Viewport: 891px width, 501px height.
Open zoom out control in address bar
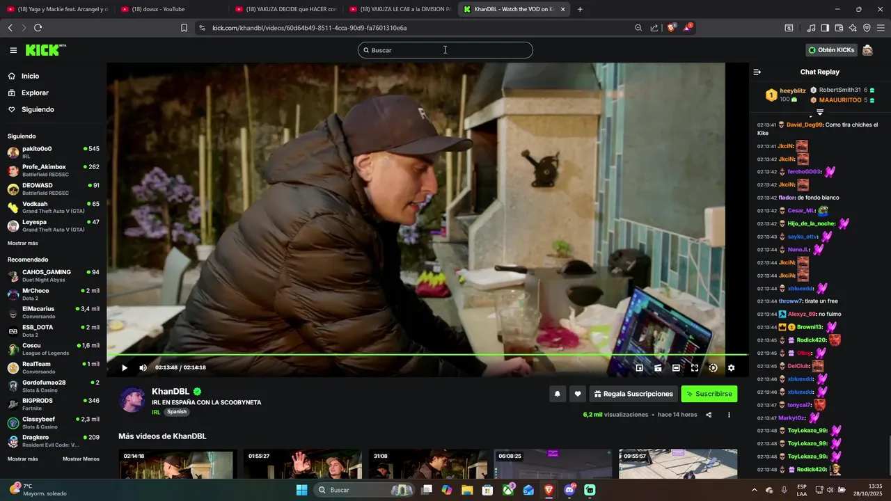coord(638,28)
